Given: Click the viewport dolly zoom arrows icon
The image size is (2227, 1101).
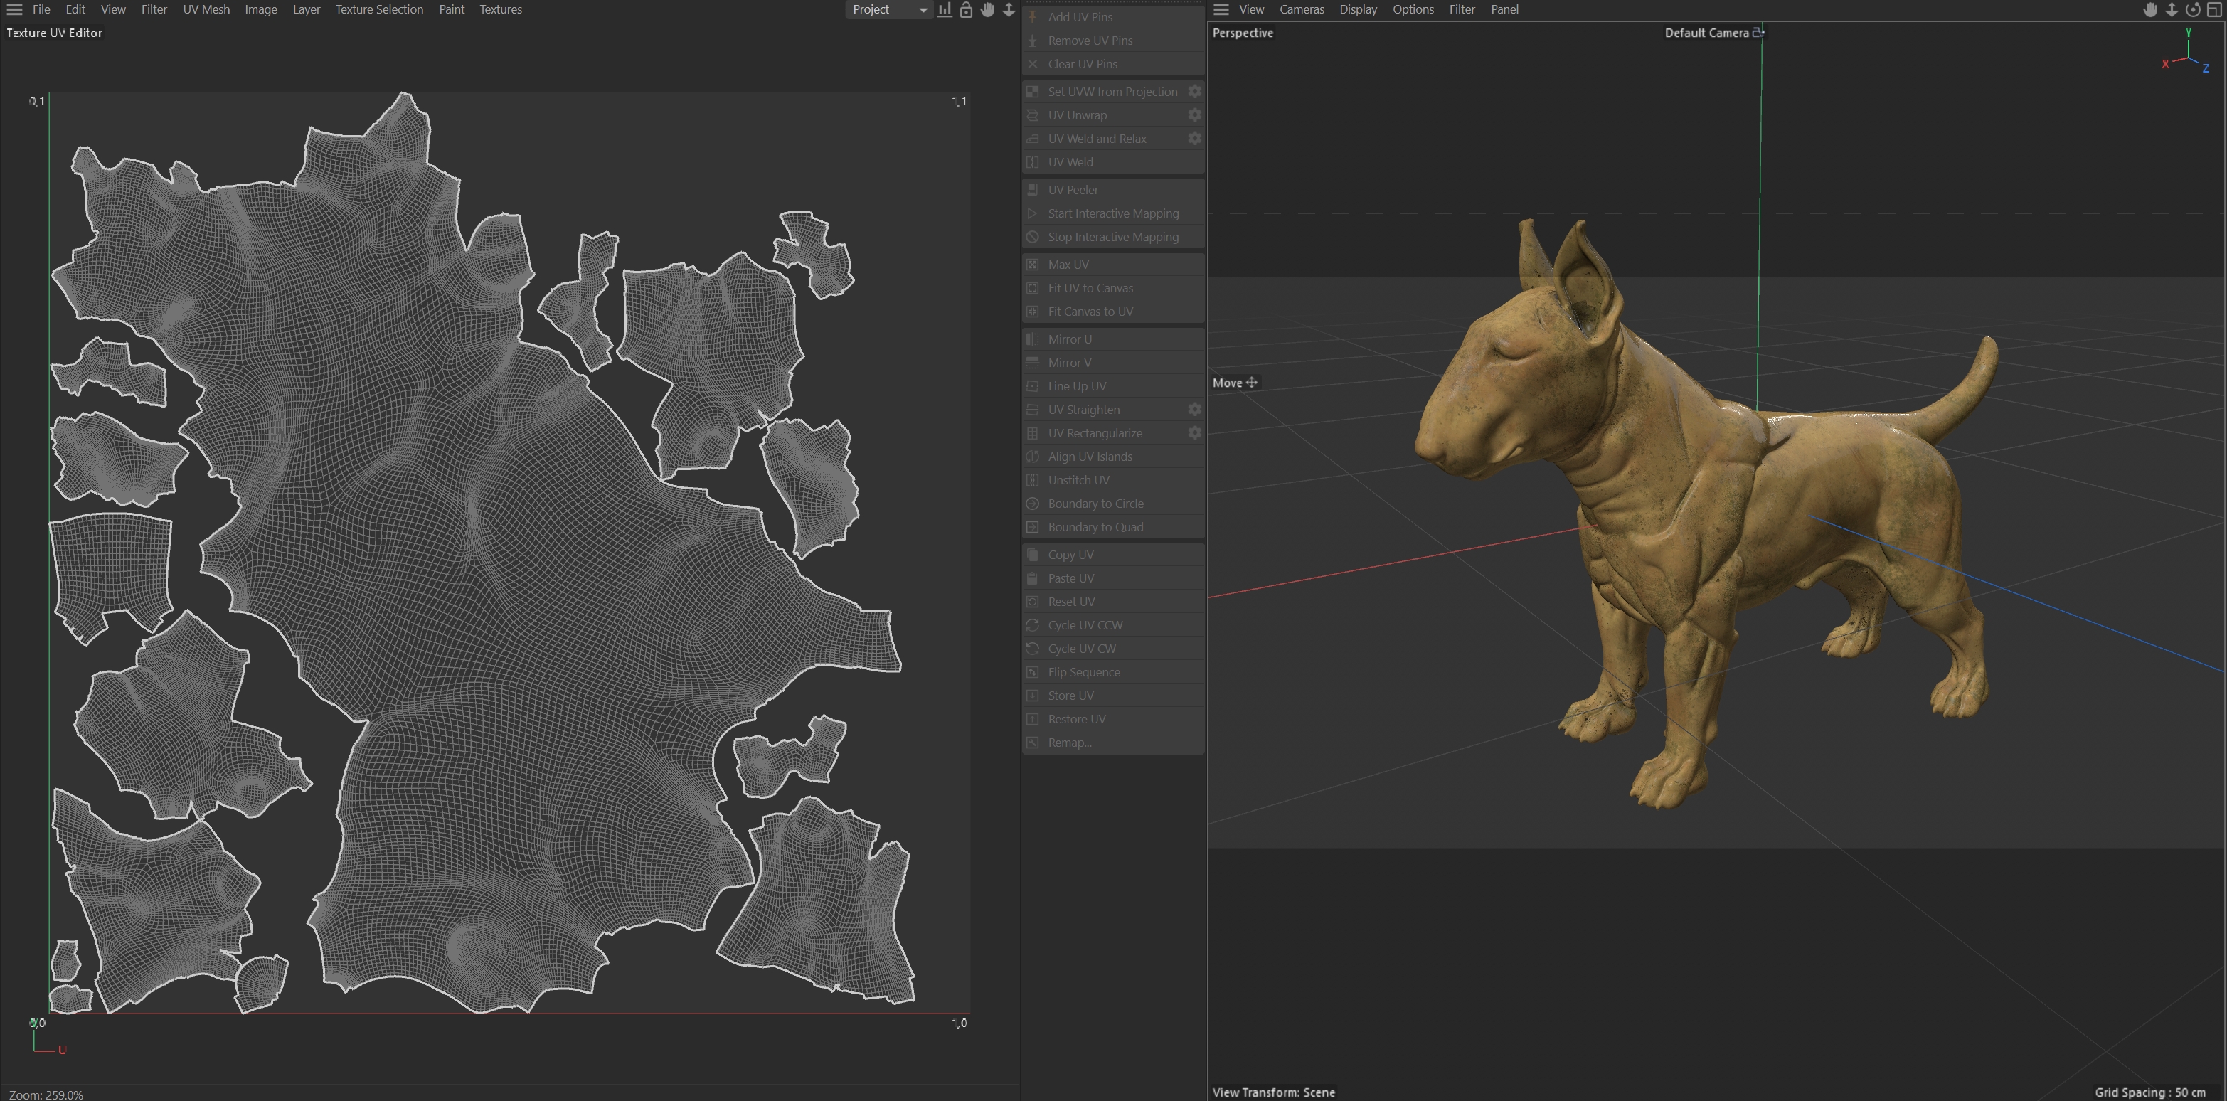Looking at the screenshot, I should point(2172,9).
